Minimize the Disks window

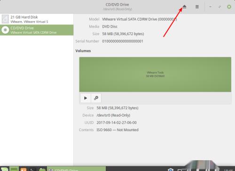(x=210, y=7)
